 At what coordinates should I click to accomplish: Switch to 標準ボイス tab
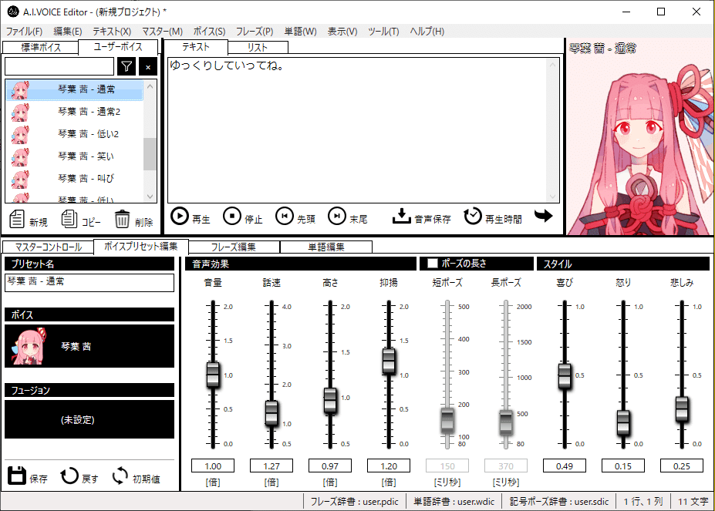[x=41, y=48]
